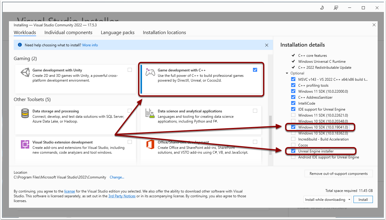
Task: Click the Other Toolsets (5) heading
Action: click(32, 99)
